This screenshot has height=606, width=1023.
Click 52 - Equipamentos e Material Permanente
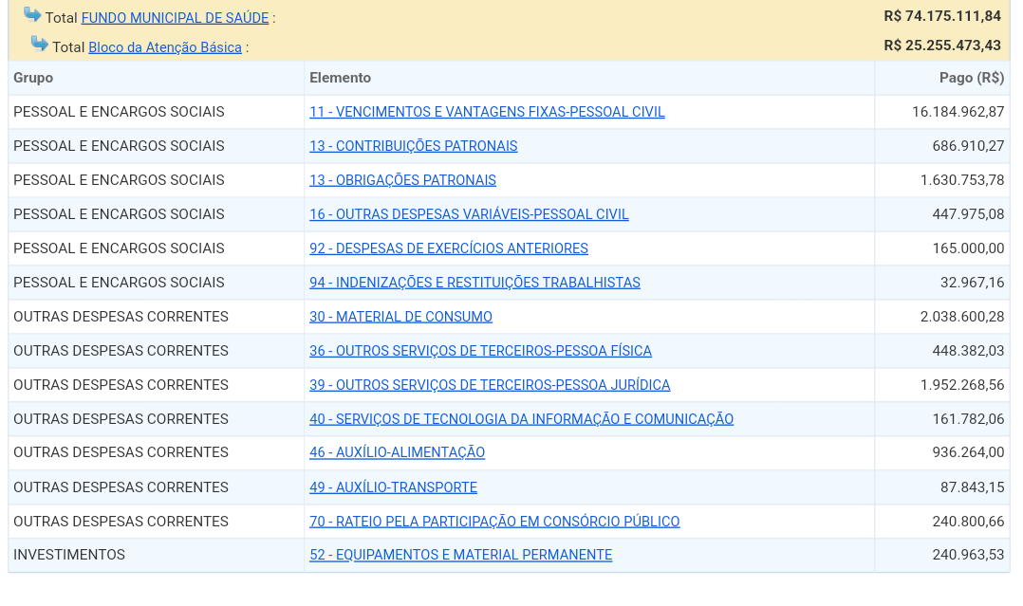point(460,556)
